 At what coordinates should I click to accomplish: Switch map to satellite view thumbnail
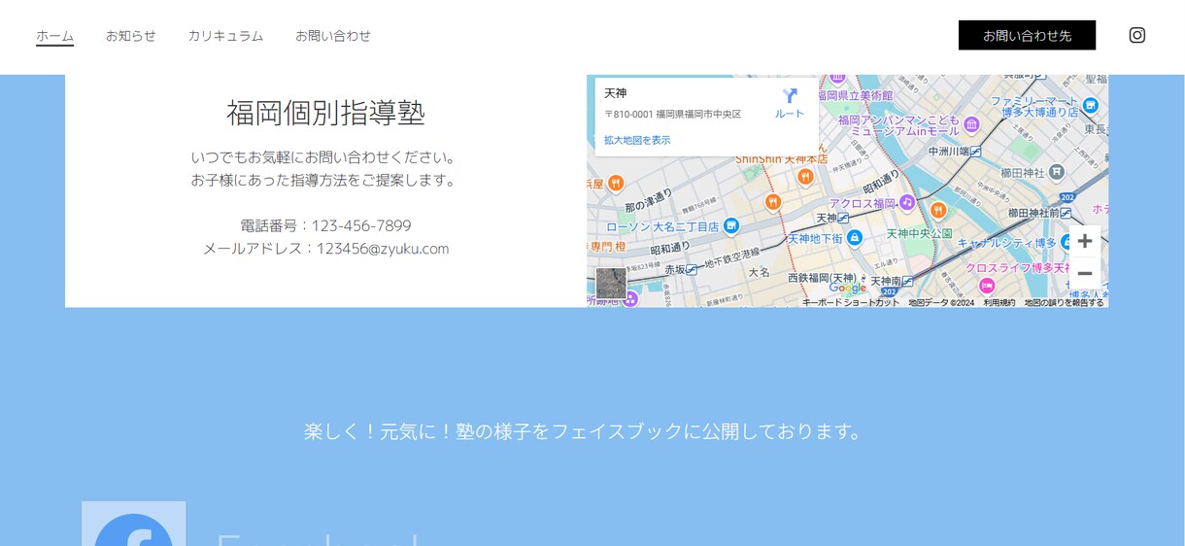pyautogui.click(x=611, y=283)
